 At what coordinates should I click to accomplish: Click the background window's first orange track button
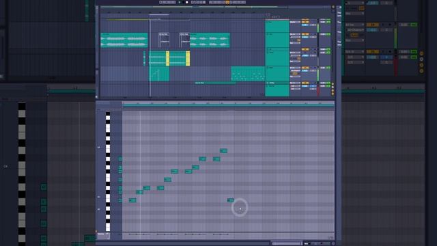click(x=372, y=25)
